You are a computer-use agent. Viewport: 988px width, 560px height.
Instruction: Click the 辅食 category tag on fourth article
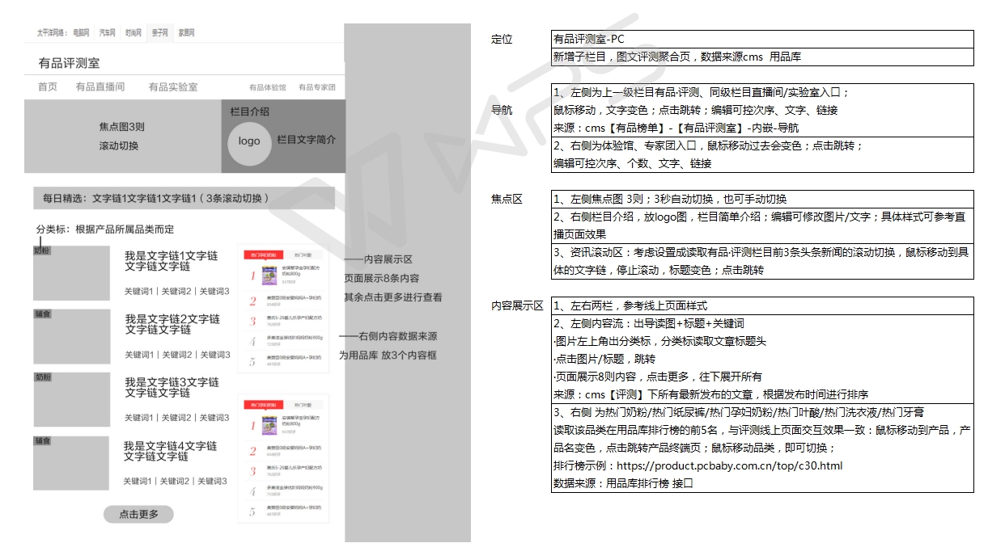[42, 441]
